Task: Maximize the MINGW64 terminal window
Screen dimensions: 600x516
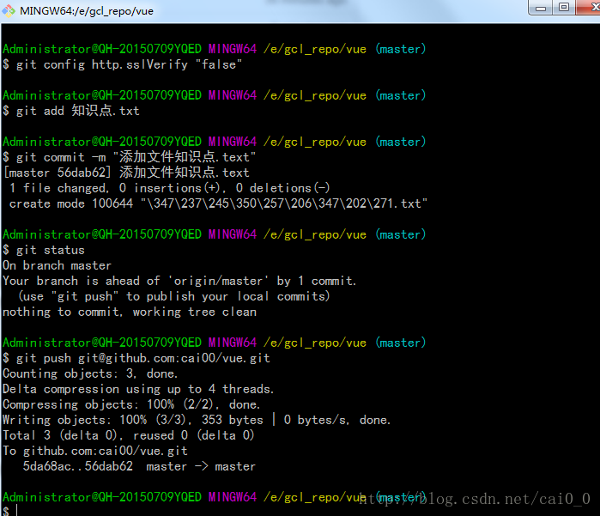Action: pyautogui.click(x=564, y=7)
